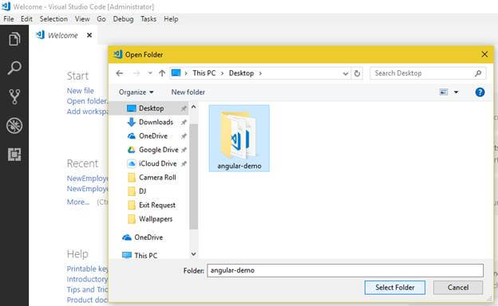Open the Extensions view in activity bar
The image size is (498, 306).
click(x=14, y=155)
